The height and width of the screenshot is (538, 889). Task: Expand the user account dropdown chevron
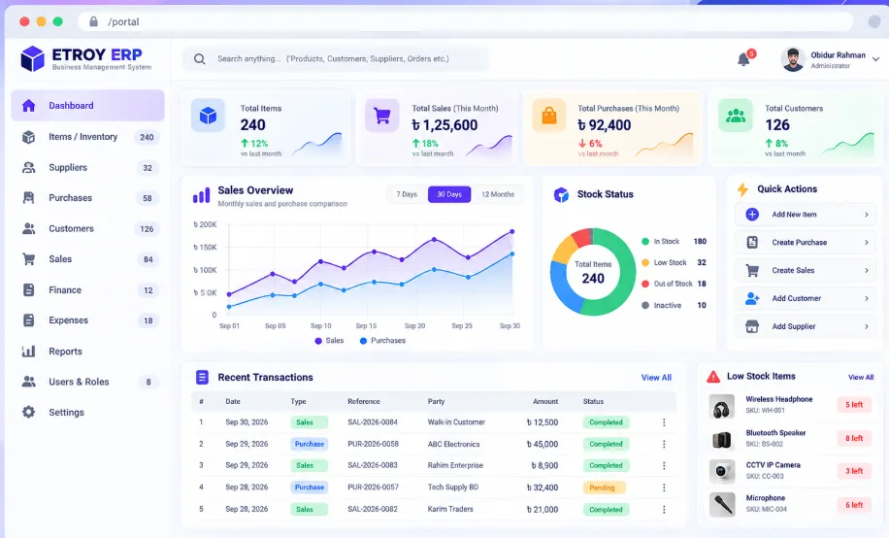coord(876,59)
